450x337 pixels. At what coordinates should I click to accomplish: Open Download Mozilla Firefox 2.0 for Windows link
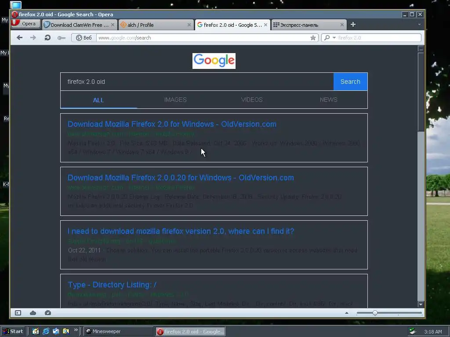click(x=172, y=124)
